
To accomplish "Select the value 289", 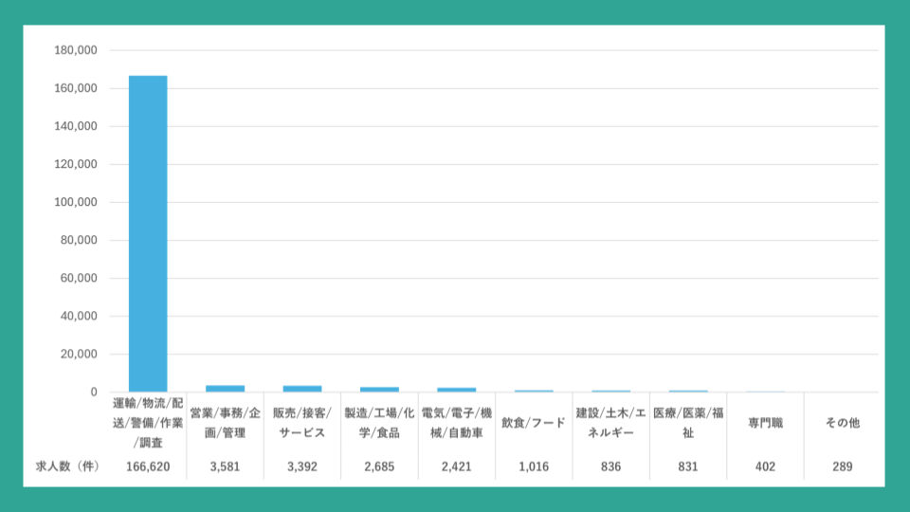I will (843, 466).
